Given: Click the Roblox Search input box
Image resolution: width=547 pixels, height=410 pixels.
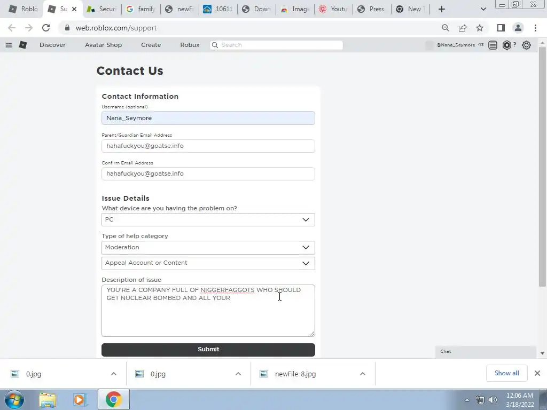Looking at the screenshot, I should coord(276,45).
